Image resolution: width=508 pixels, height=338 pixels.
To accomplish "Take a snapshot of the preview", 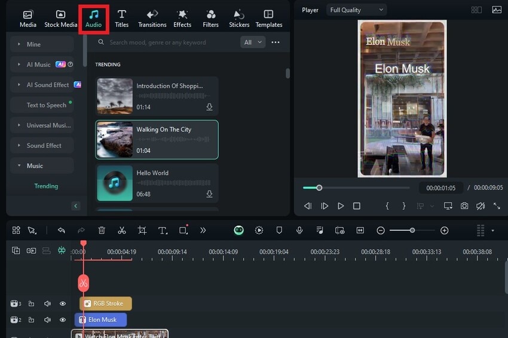I will click(464, 206).
